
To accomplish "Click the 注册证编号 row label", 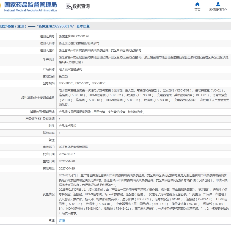I will [47, 36].
